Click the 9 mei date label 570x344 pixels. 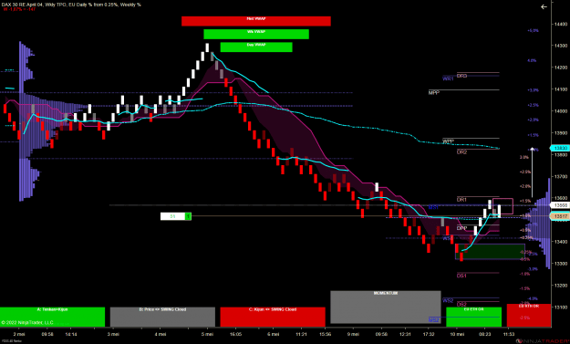coord(353,334)
